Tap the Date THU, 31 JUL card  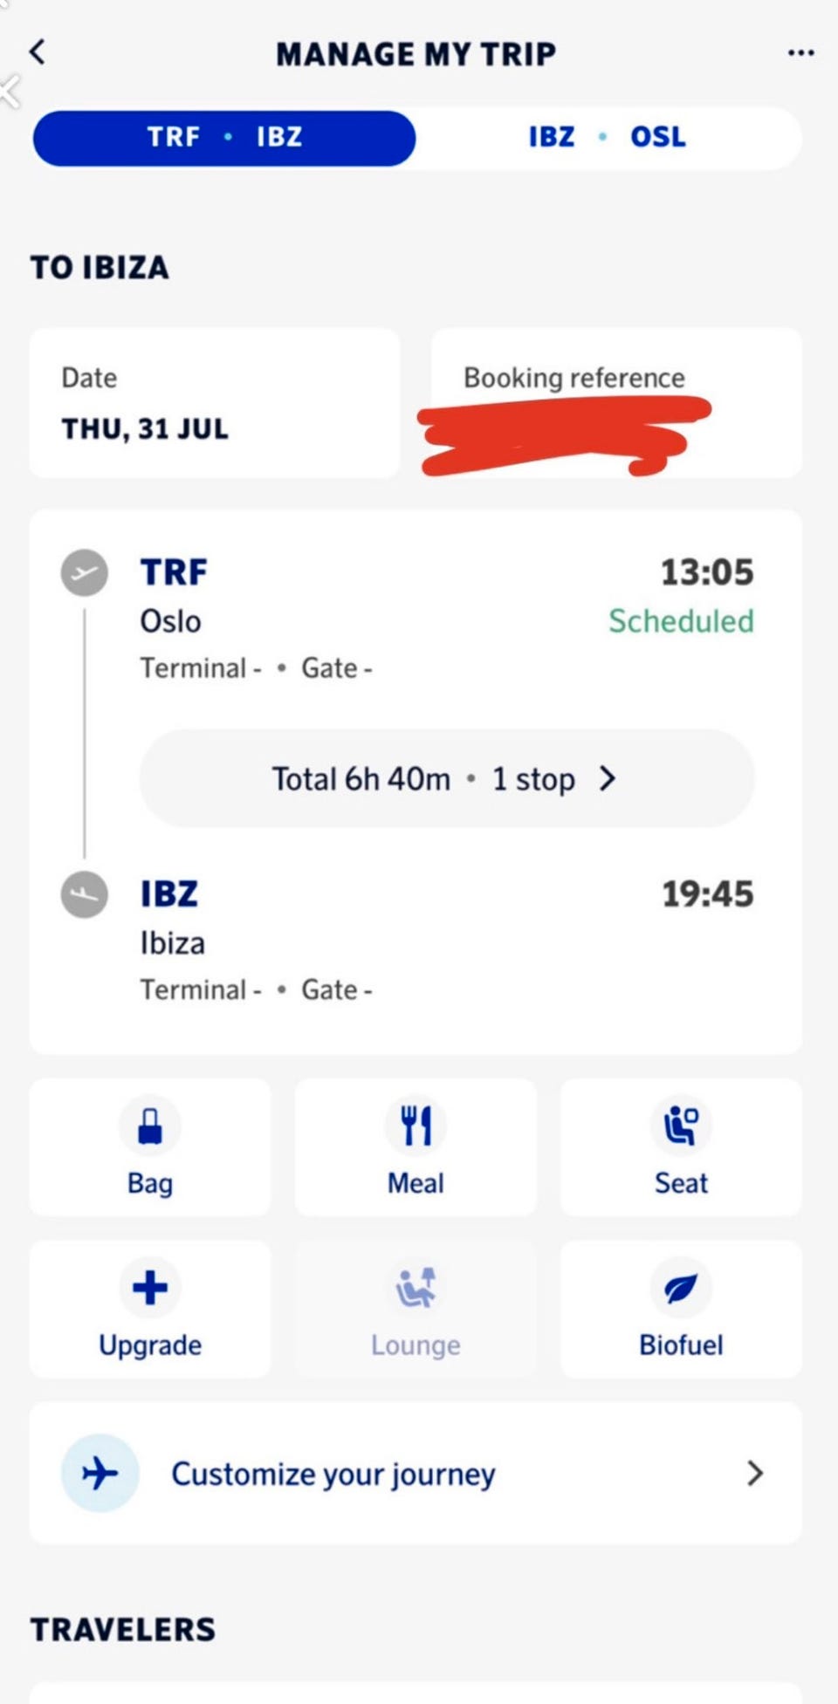point(215,403)
